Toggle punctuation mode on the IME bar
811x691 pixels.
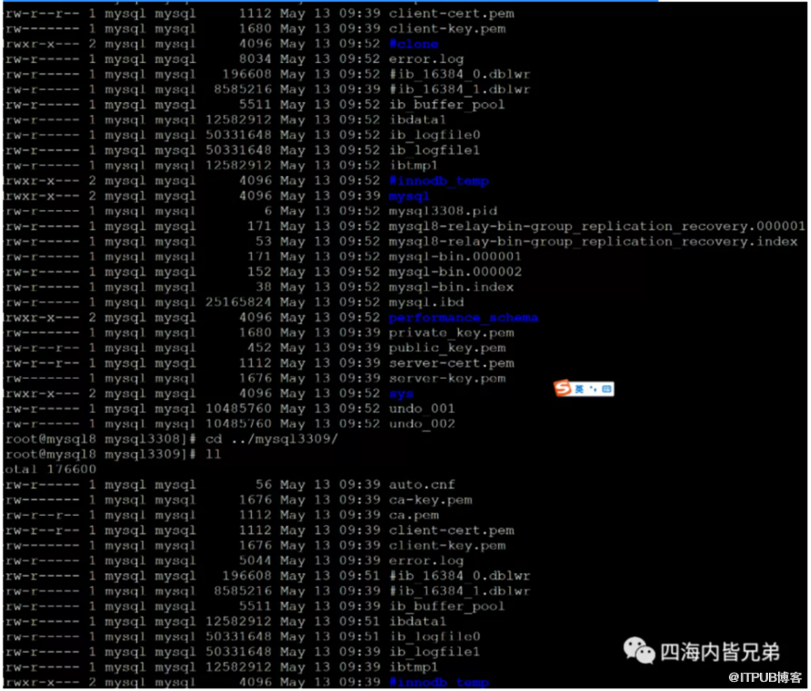[x=593, y=389]
